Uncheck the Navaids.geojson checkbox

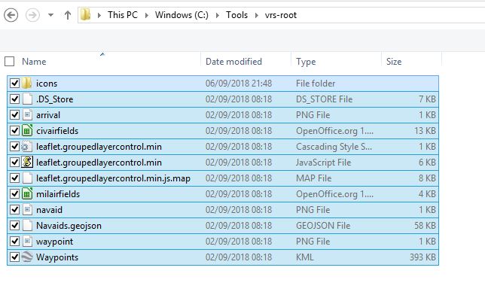click(x=14, y=225)
